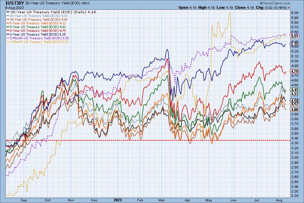This screenshot has height=203, width=304.
Task: Click the 2023 label on the time axis
Action: [118, 200]
